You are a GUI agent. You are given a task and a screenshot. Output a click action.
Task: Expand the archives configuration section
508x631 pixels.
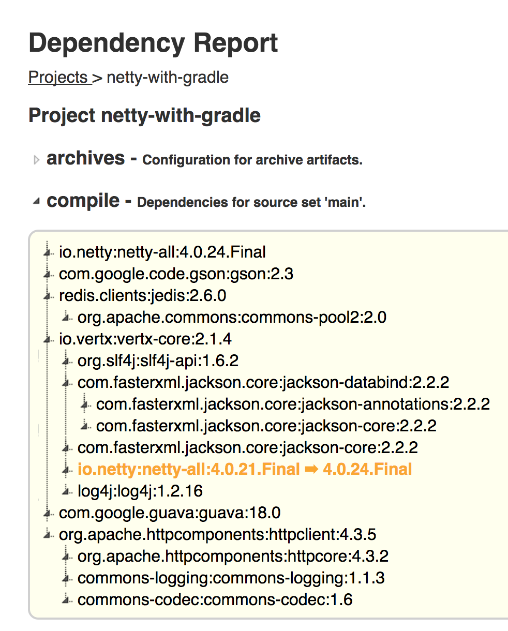coord(36,160)
